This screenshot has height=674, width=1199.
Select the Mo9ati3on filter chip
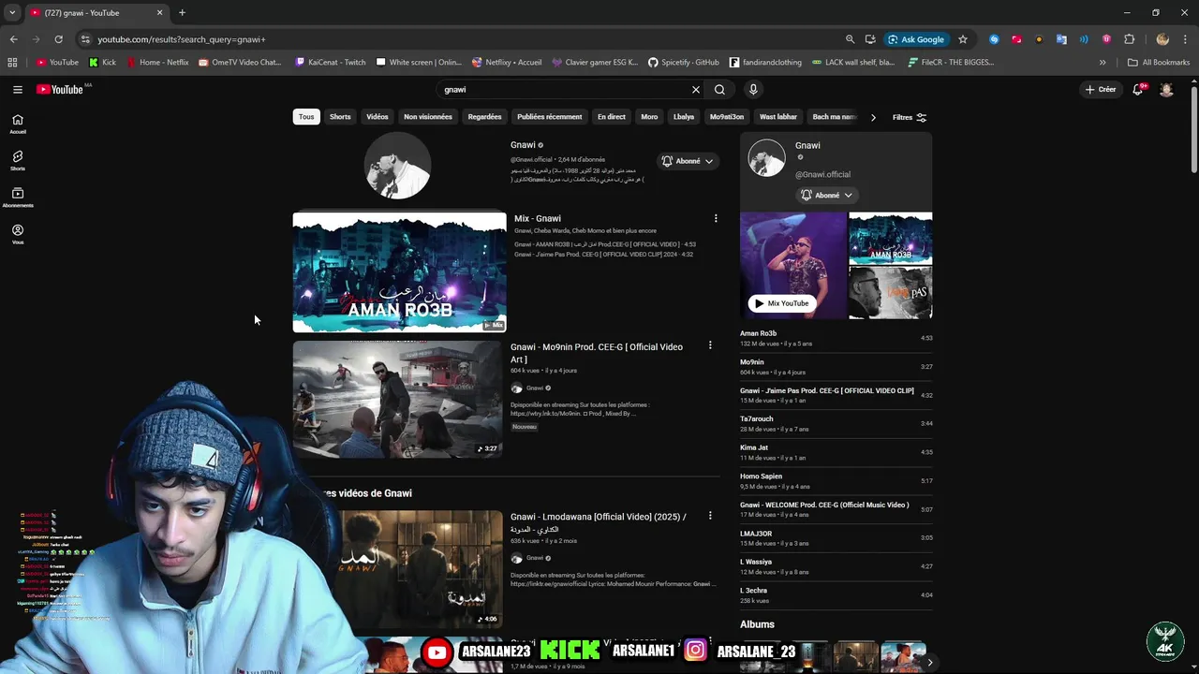[x=727, y=117]
